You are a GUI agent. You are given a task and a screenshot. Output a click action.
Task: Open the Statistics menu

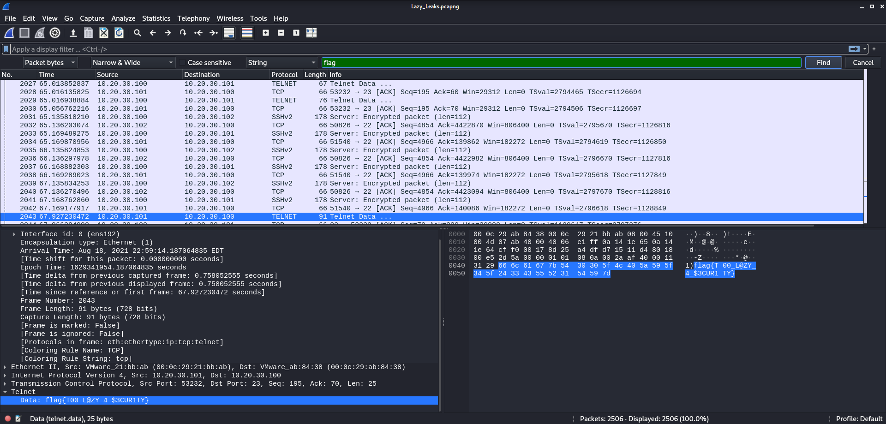pyautogui.click(x=156, y=18)
